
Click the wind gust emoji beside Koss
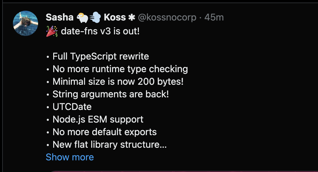click(x=95, y=17)
